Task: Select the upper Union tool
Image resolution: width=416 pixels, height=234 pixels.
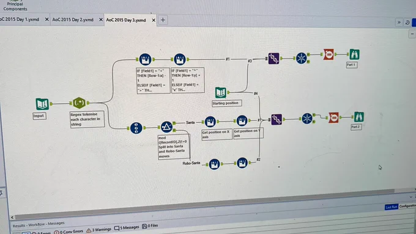Action: [273, 58]
